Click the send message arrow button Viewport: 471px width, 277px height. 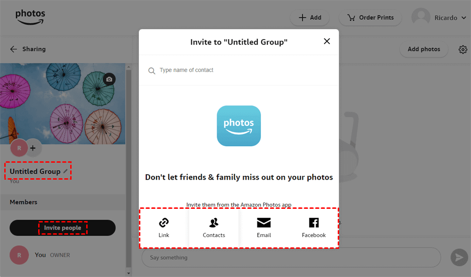[459, 258]
